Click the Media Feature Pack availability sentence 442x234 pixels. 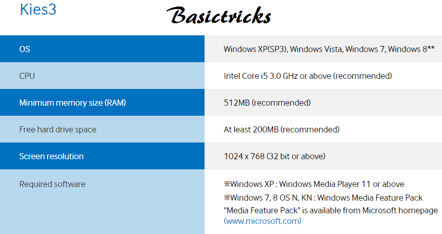[x=331, y=210]
